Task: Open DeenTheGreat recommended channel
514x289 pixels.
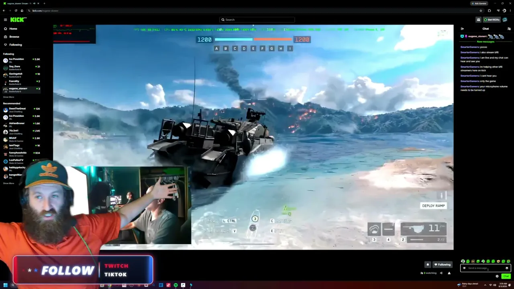Action: pos(22,109)
